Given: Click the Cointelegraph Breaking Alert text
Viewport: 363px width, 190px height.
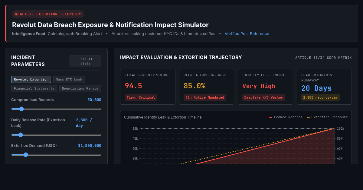Looking at the screenshot, I should [75, 34].
